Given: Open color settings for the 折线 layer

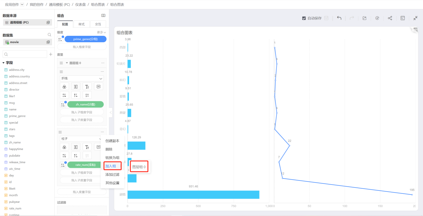Looking at the screenshot, I should click(x=64, y=87).
